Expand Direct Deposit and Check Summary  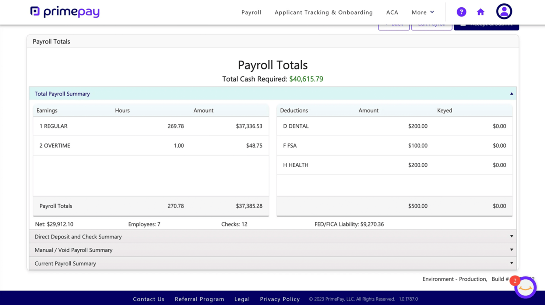tap(273, 237)
